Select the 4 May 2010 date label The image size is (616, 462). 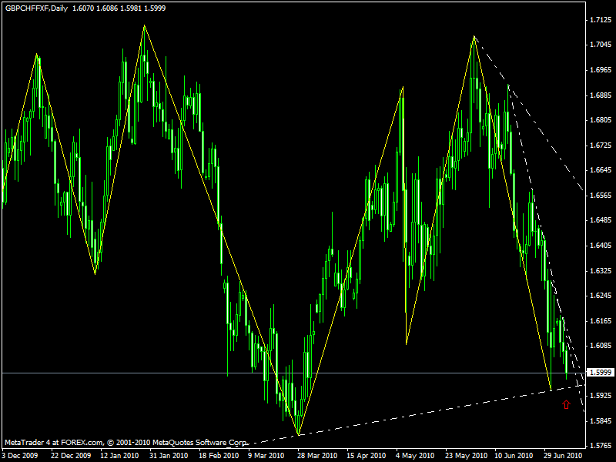(x=410, y=455)
